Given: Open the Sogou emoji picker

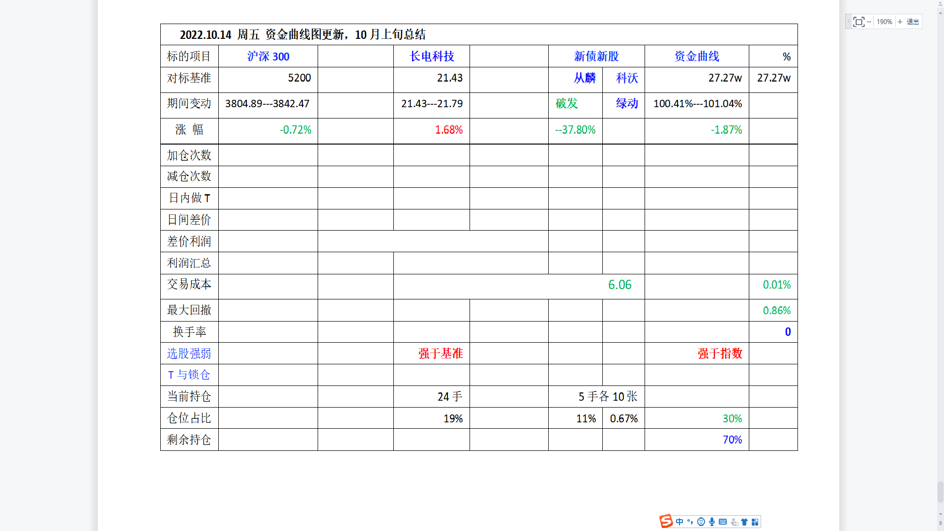Looking at the screenshot, I should 701,521.
